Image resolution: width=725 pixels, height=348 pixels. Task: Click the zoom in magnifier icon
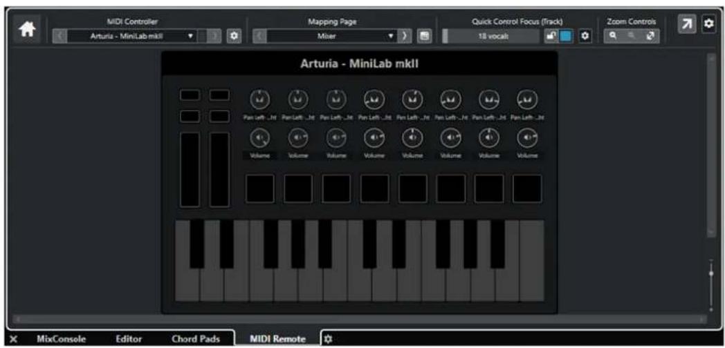click(612, 36)
